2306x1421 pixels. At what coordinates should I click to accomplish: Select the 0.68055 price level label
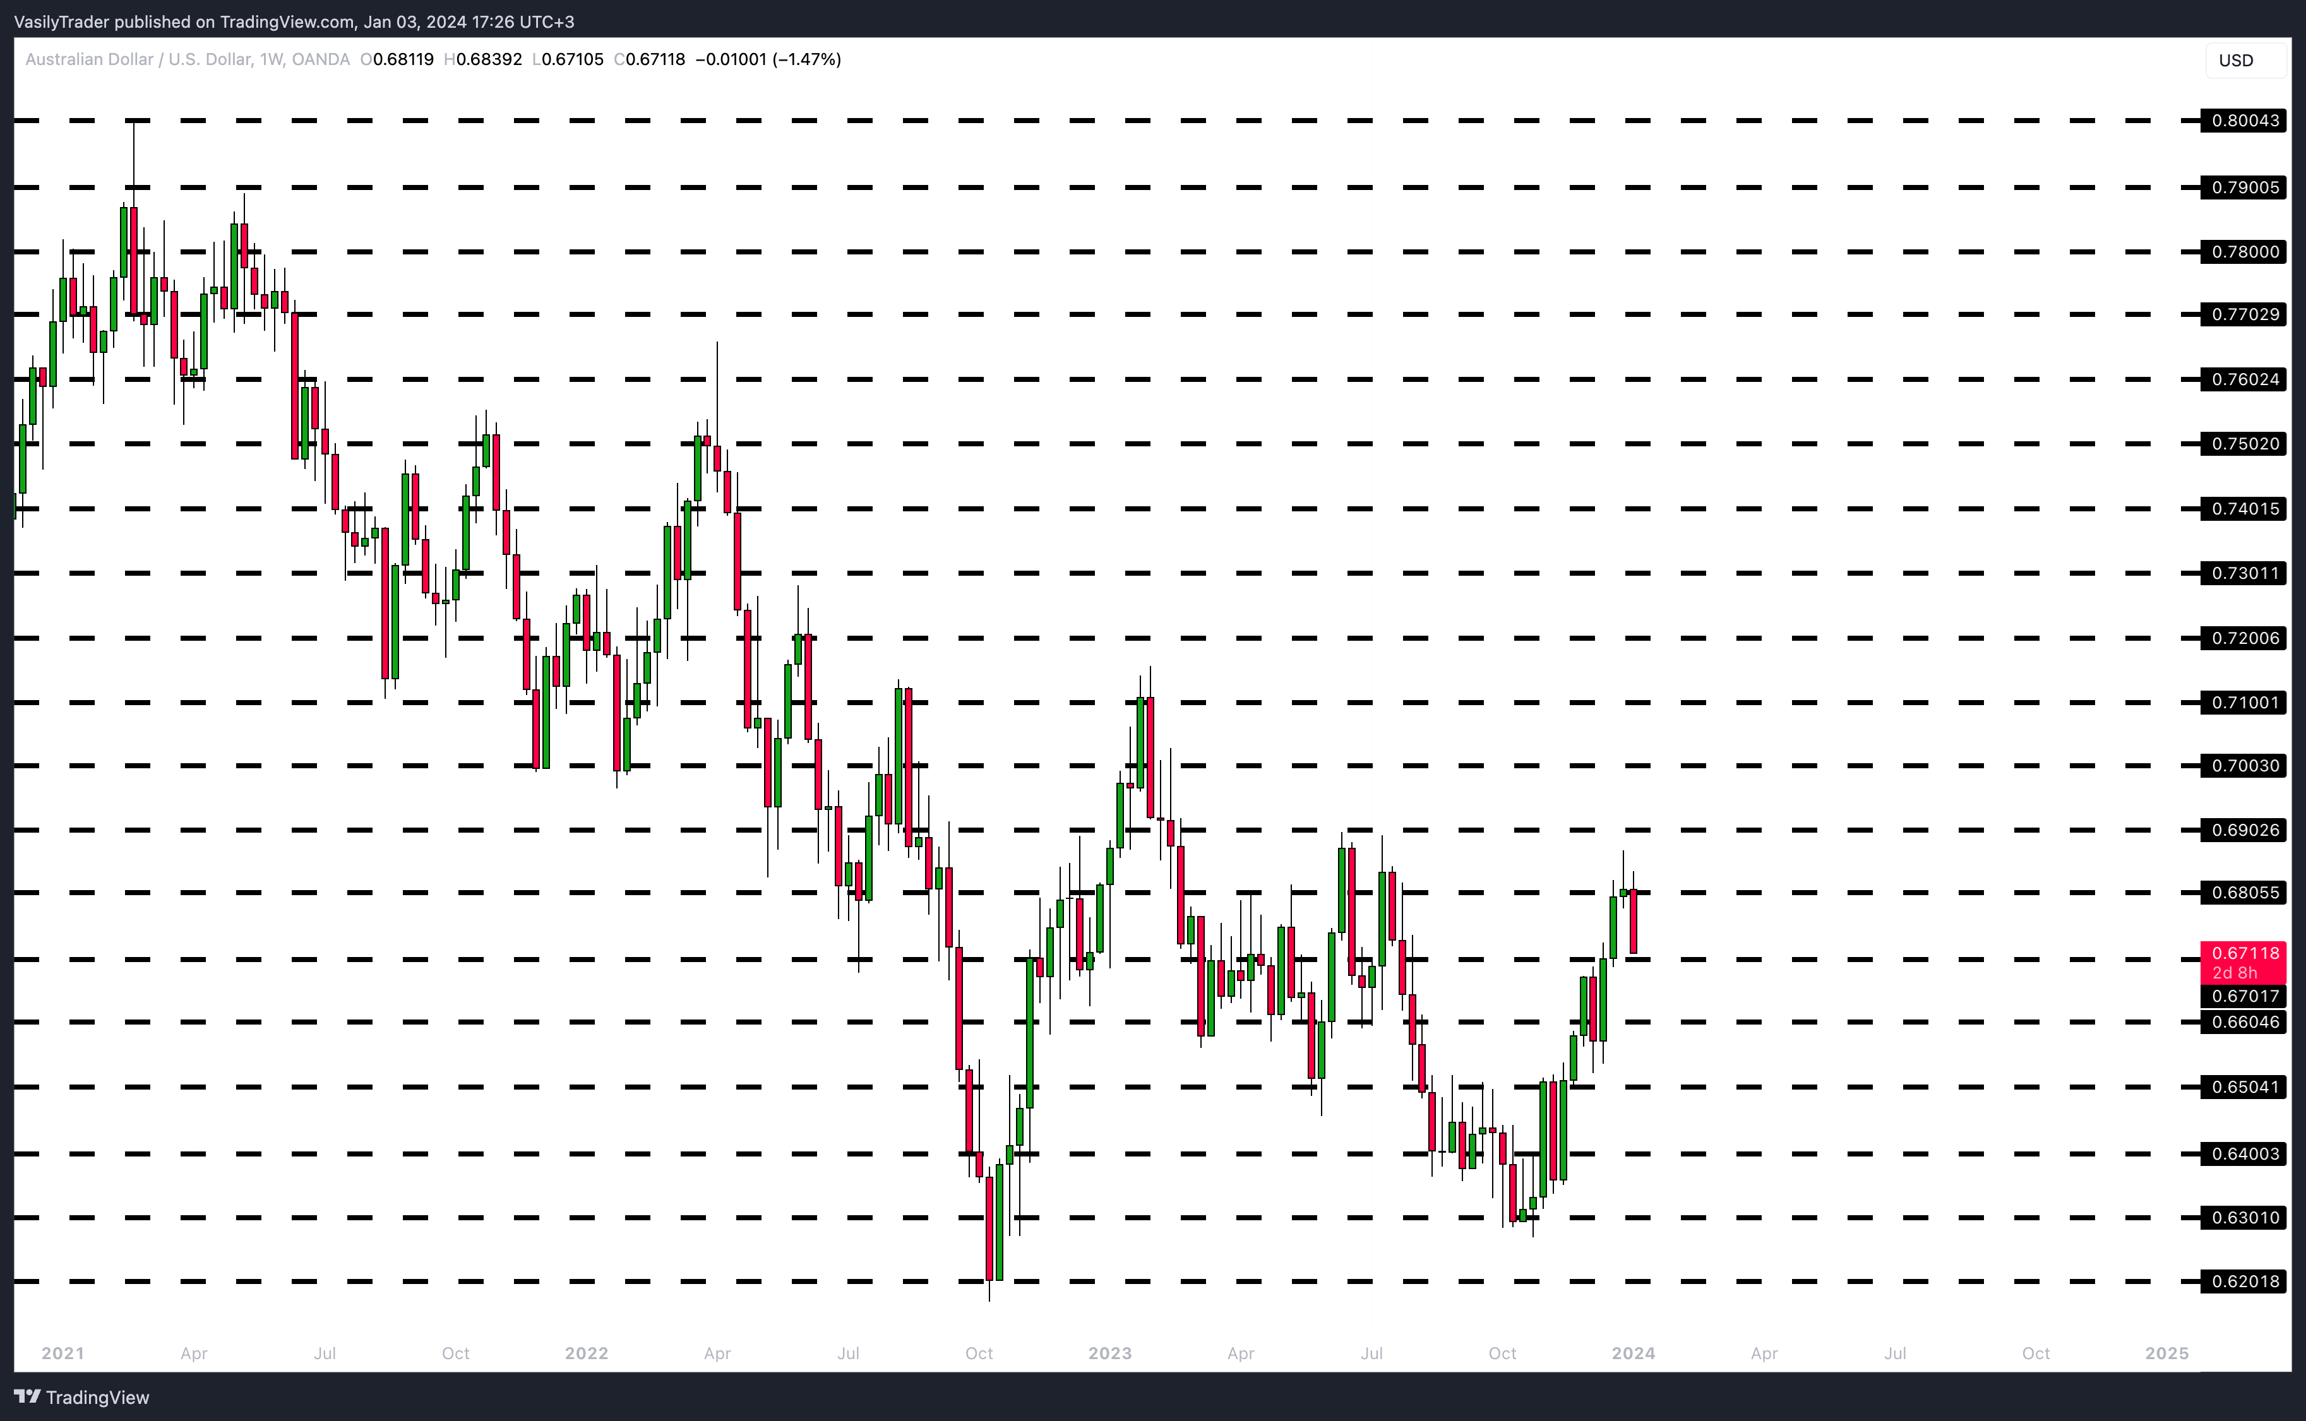(x=2243, y=893)
